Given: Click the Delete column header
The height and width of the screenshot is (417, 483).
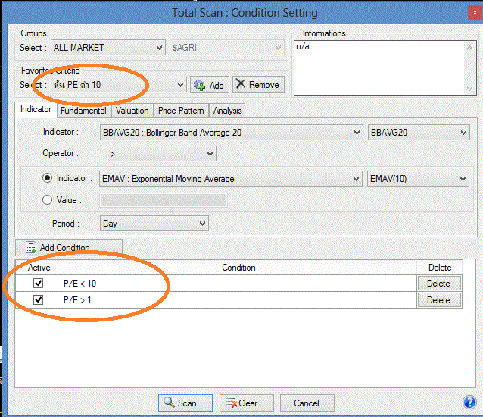Looking at the screenshot, I should pyautogui.click(x=440, y=268).
